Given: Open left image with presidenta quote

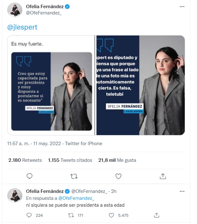Looking at the screenshot, I should (51, 85).
